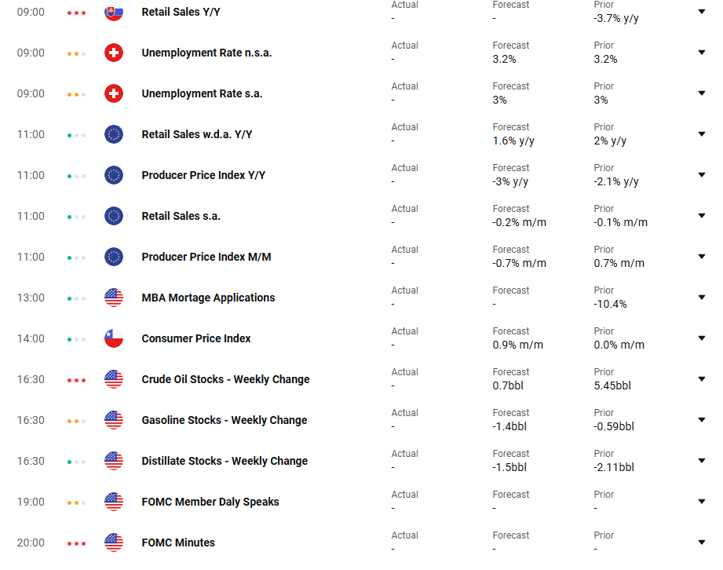
Task: Open the Crude Oil Stocks - Weekly Change event
Action: click(x=225, y=379)
